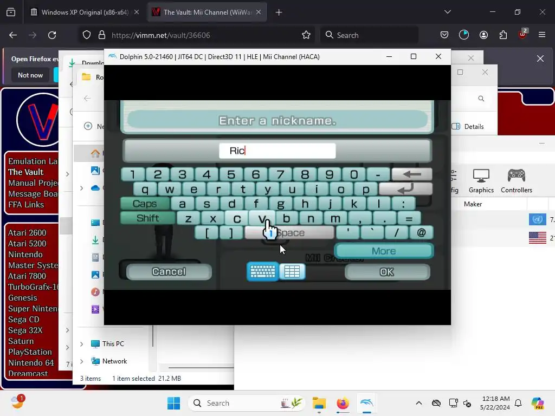Click the More button on Mii keyboard
555x416 pixels.
tap(384, 251)
